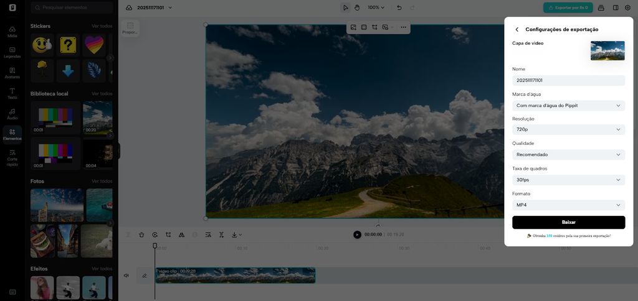Open the Resolução 720p dropdown
Screen dimensions: 638x301
point(568,129)
